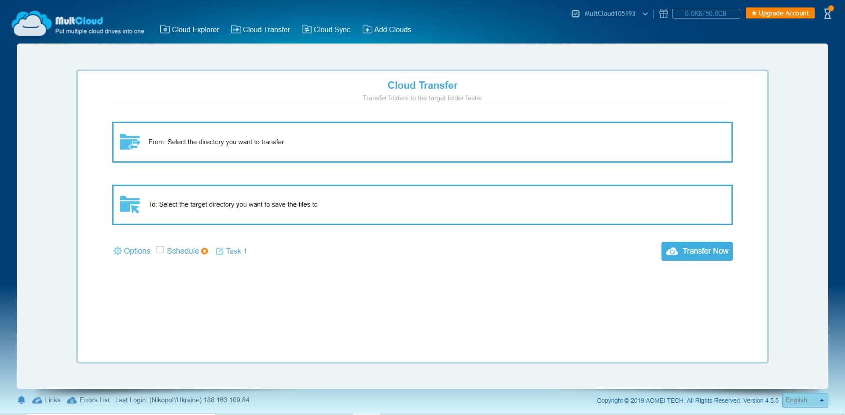This screenshot has width=845, height=415.
Task: Click the Cloud Sync tab icon
Action: point(307,29)
